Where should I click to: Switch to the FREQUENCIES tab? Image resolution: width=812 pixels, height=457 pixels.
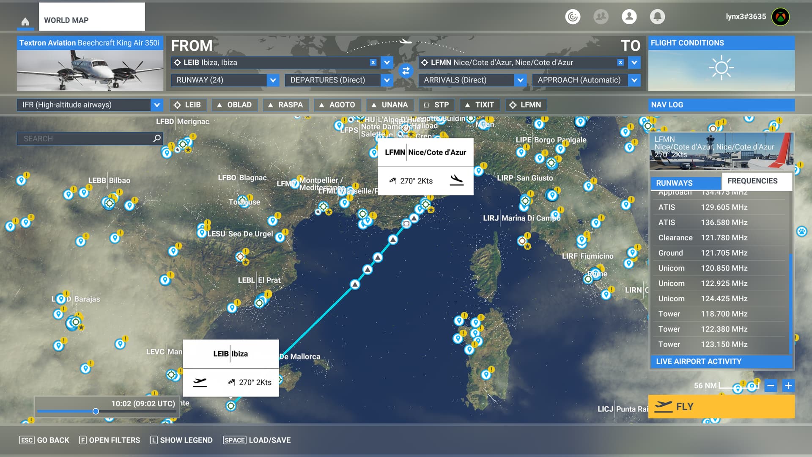(756, 181)
